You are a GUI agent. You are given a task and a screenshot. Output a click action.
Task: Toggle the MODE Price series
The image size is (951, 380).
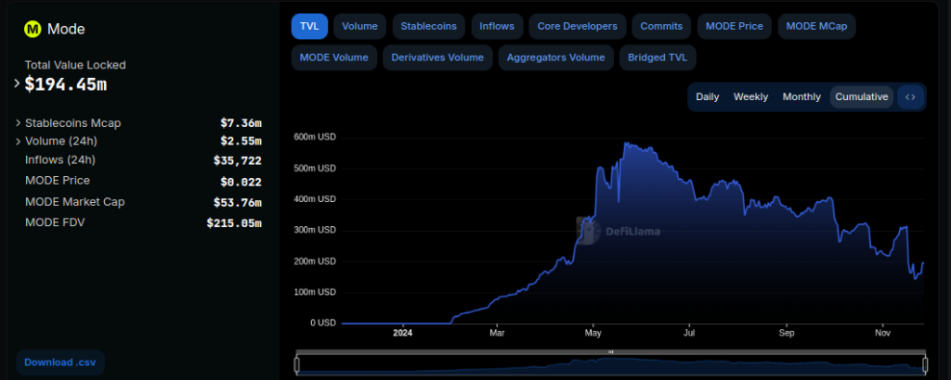(735, 26)
